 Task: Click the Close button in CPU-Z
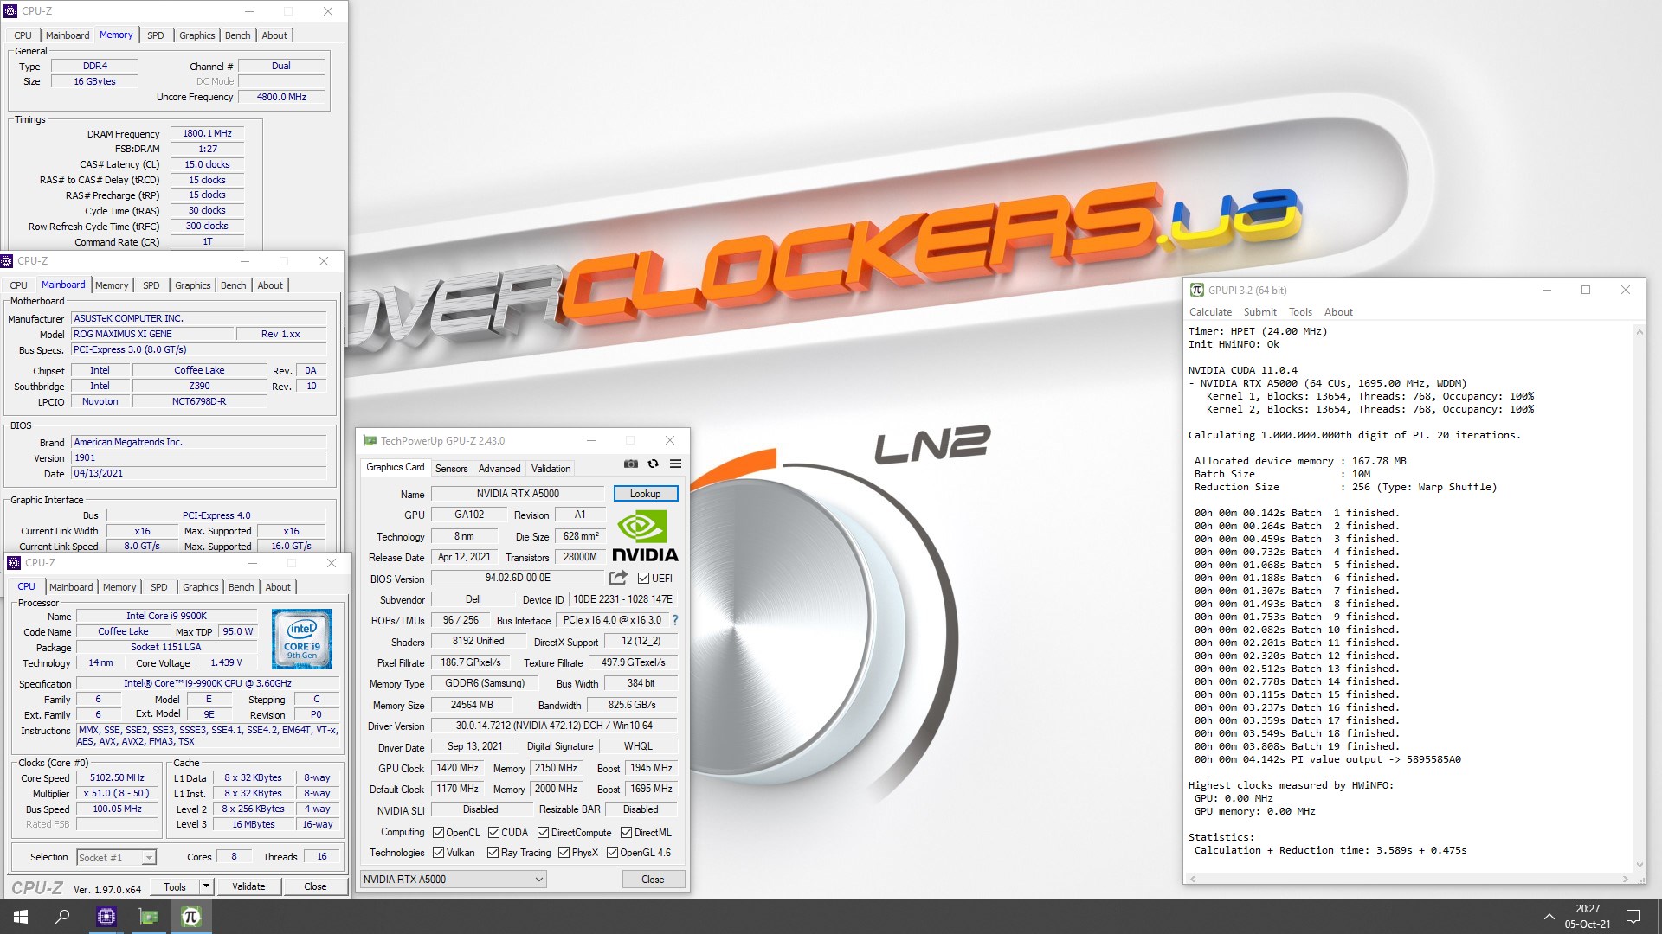click(x=315, y=886)
